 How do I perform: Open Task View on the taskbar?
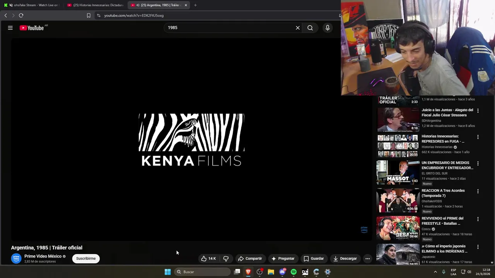tap(237, 272)
